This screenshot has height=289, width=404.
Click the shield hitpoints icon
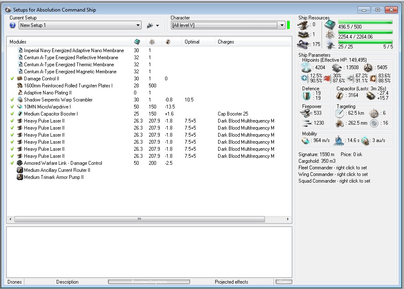pos(306,67)
